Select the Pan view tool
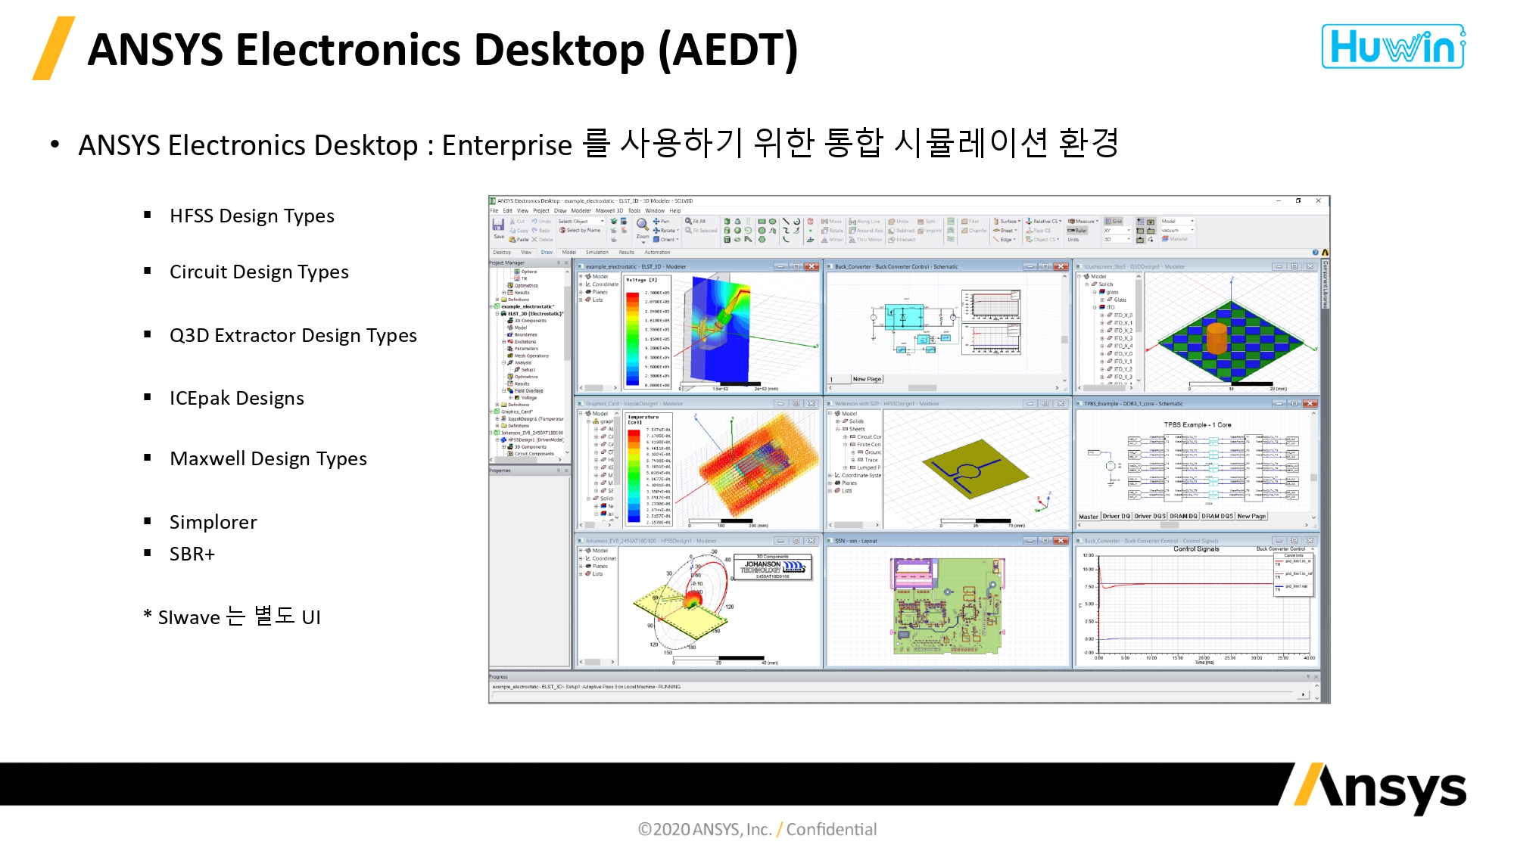The image size is (1514, 851). pyautogui.click(x=661, y=221)
